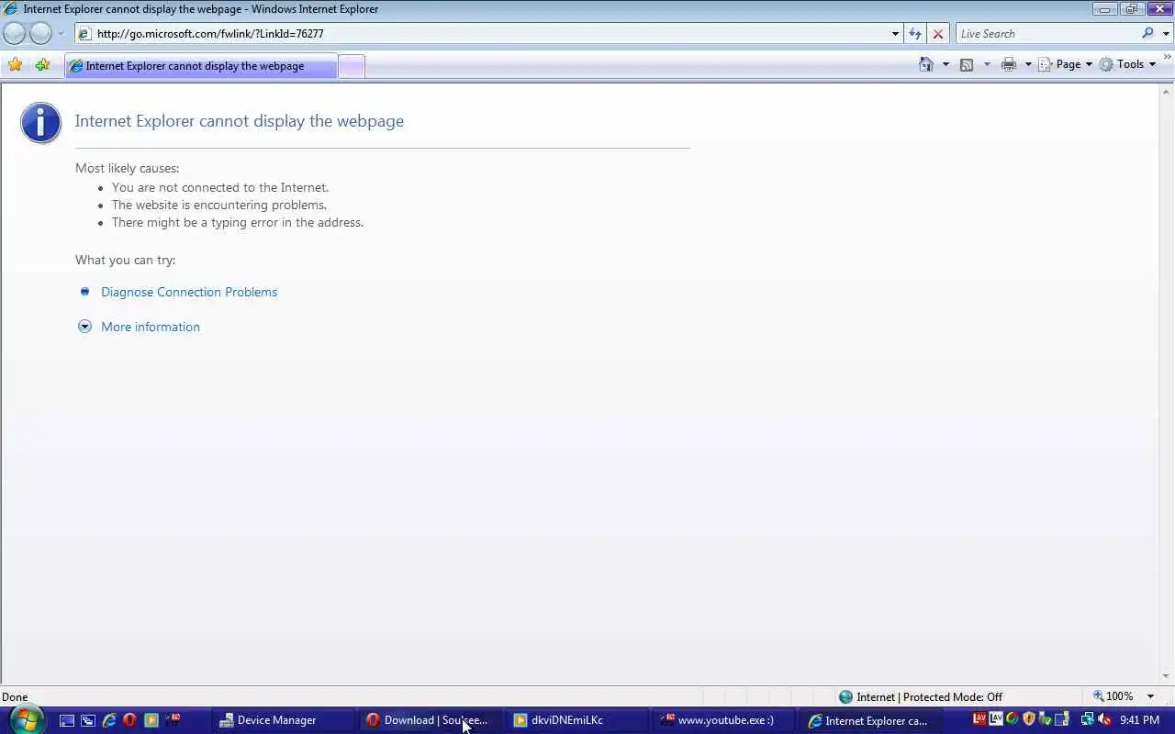
Task: Expand the Print options dropdown arrow
Action: click(1028, 64)
